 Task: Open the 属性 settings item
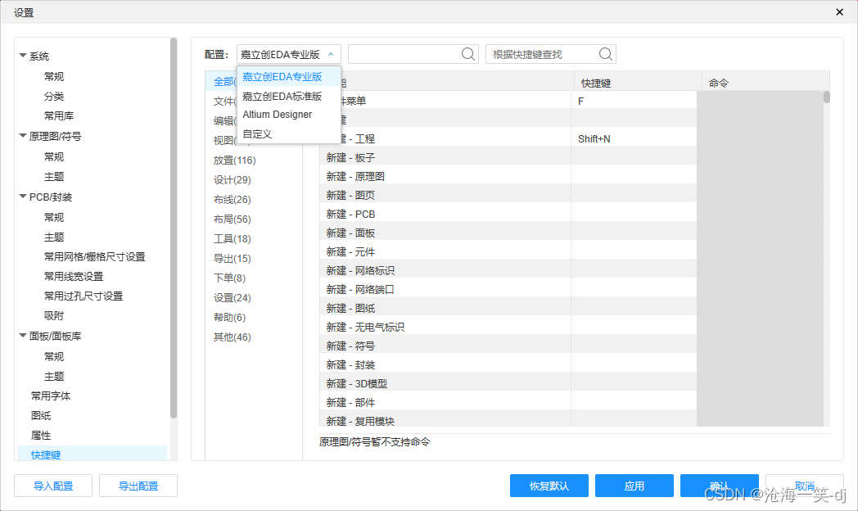[40, 436]
